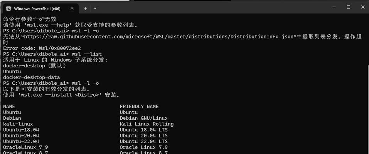Maximize the terminal window
The height and width of the screenshot is (154, 369).
click(x=349, y=7)
